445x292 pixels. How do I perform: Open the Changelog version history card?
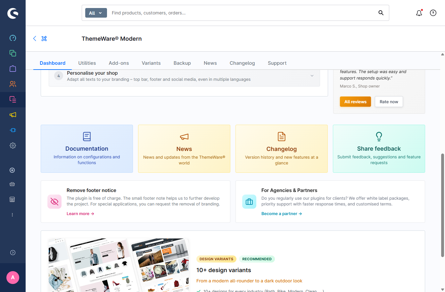click(282, 149)
